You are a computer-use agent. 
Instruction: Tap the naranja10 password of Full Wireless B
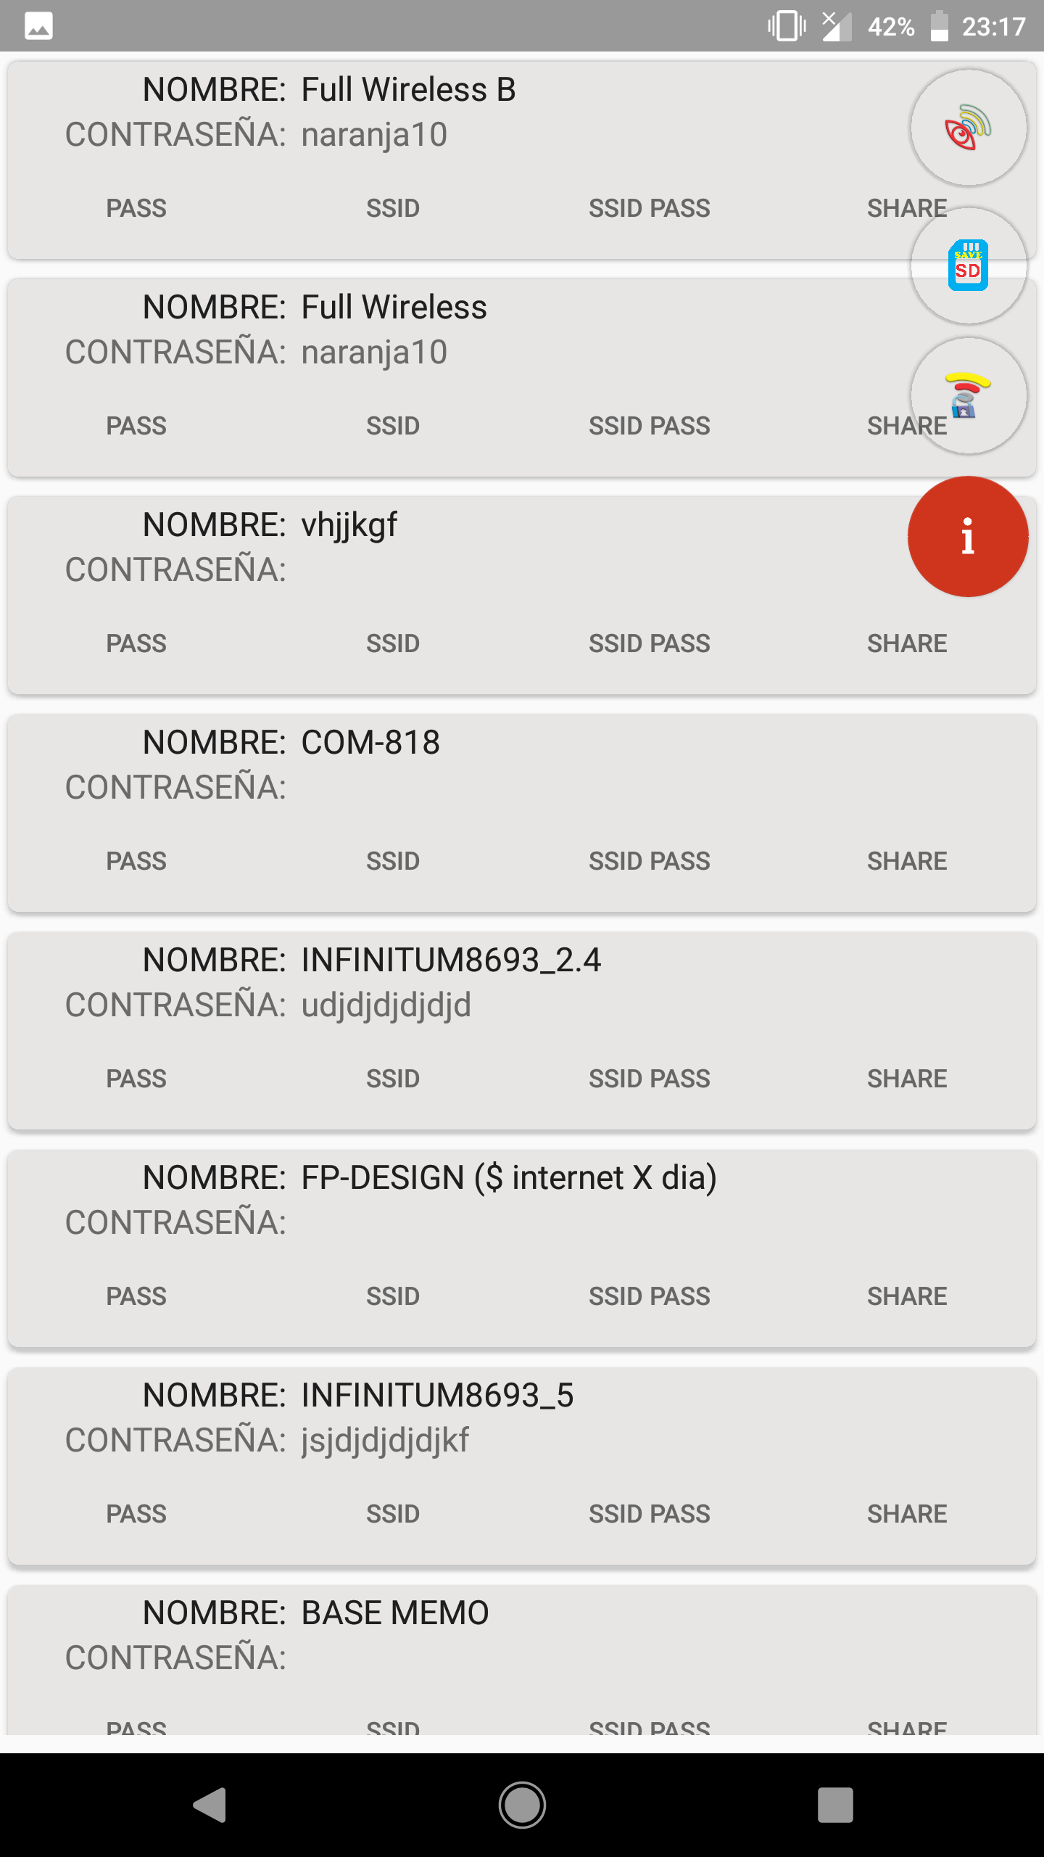pos(374,135)
